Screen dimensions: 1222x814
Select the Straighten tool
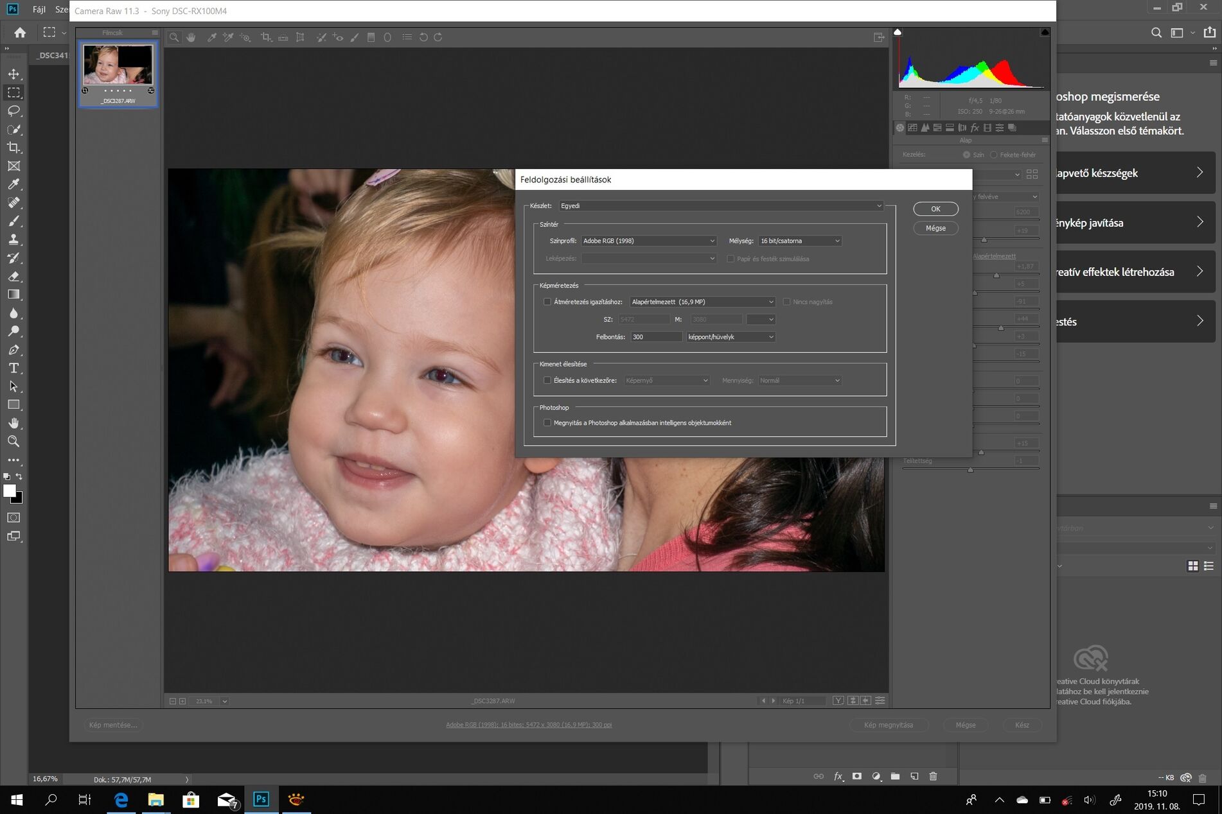click(283, 37)
